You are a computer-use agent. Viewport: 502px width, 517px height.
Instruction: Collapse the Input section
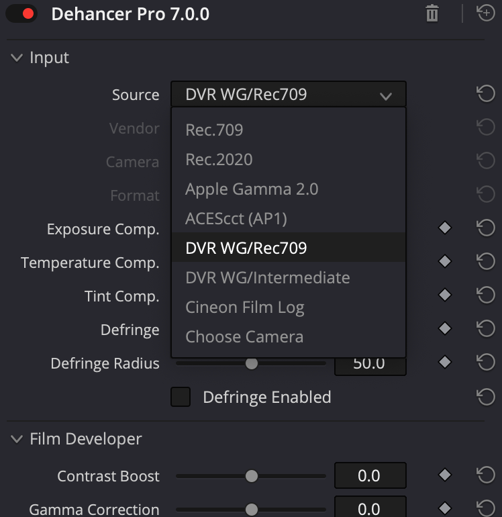(x=17, y=58)
